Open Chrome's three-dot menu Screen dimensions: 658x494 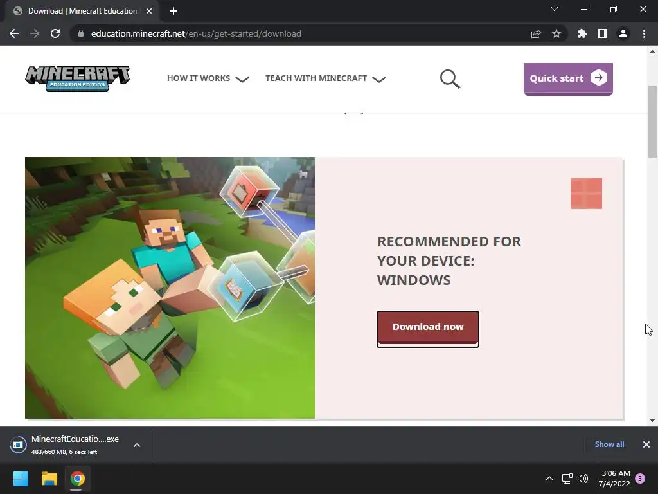(644, 33)
